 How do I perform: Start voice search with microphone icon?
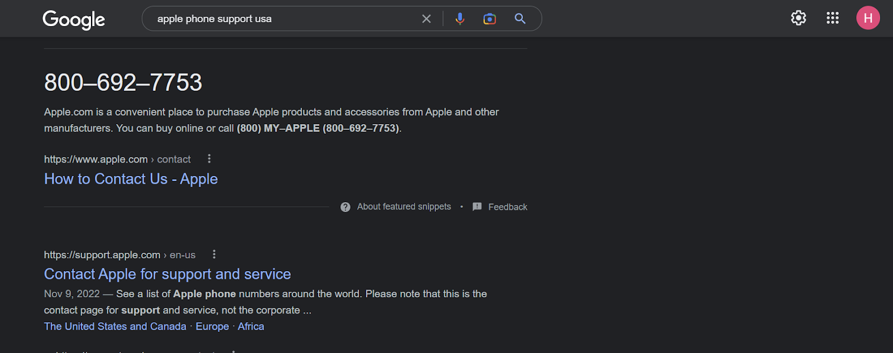[460, 19]
